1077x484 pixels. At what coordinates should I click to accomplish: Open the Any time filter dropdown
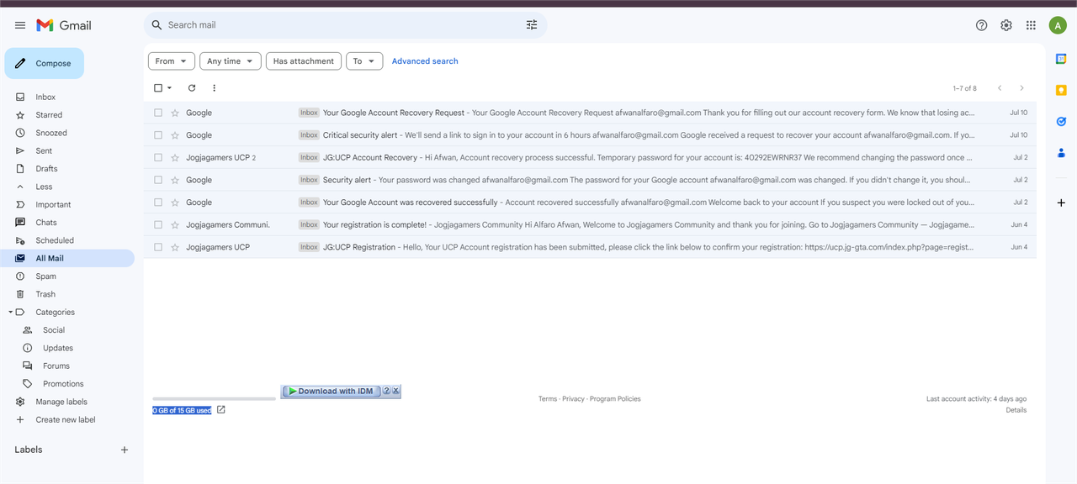[231, 61]
